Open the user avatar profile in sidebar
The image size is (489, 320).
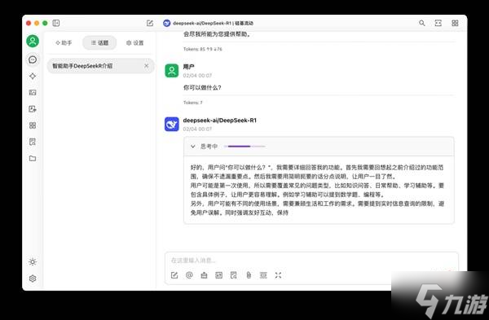33,42
